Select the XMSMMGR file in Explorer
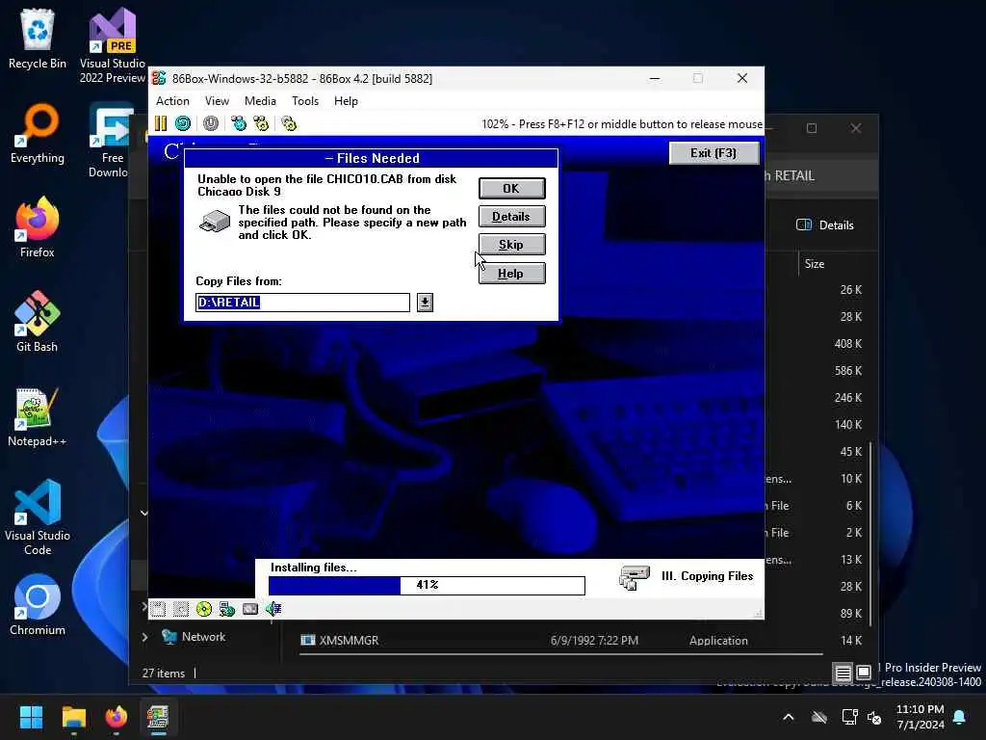 pos(340,640)
